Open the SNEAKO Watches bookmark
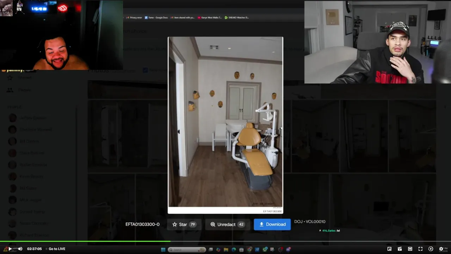Image resolution: width=451 pixels, height=254 pixels. (237, 17)
